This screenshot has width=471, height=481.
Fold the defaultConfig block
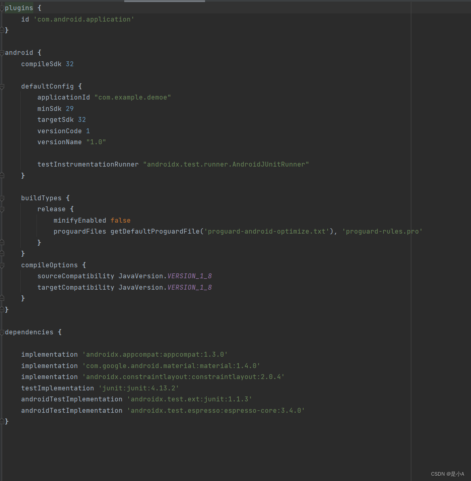pos(2,87)
